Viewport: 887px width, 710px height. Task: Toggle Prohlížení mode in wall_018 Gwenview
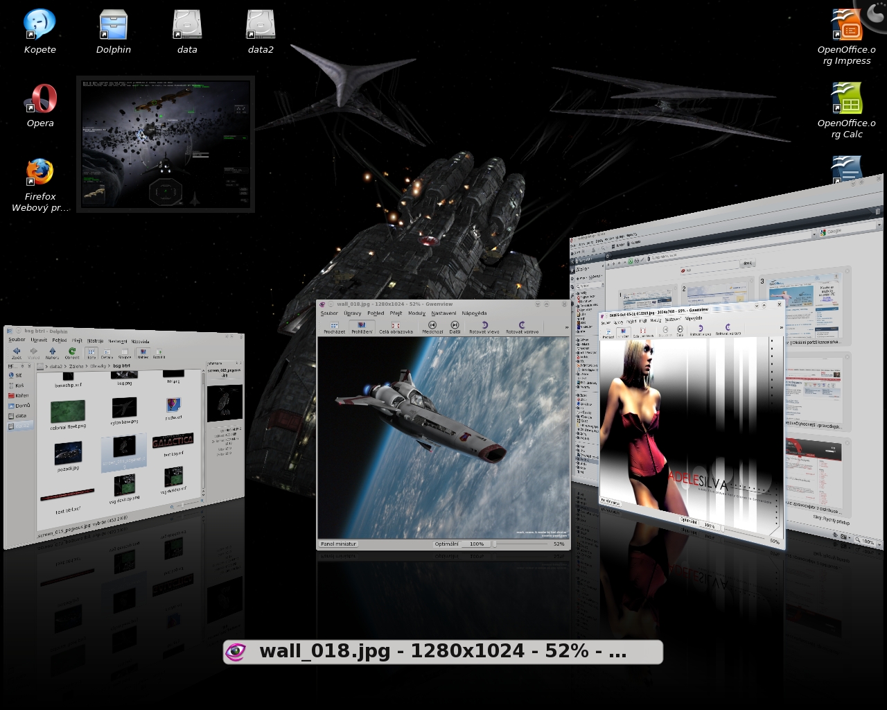[362, 327]
